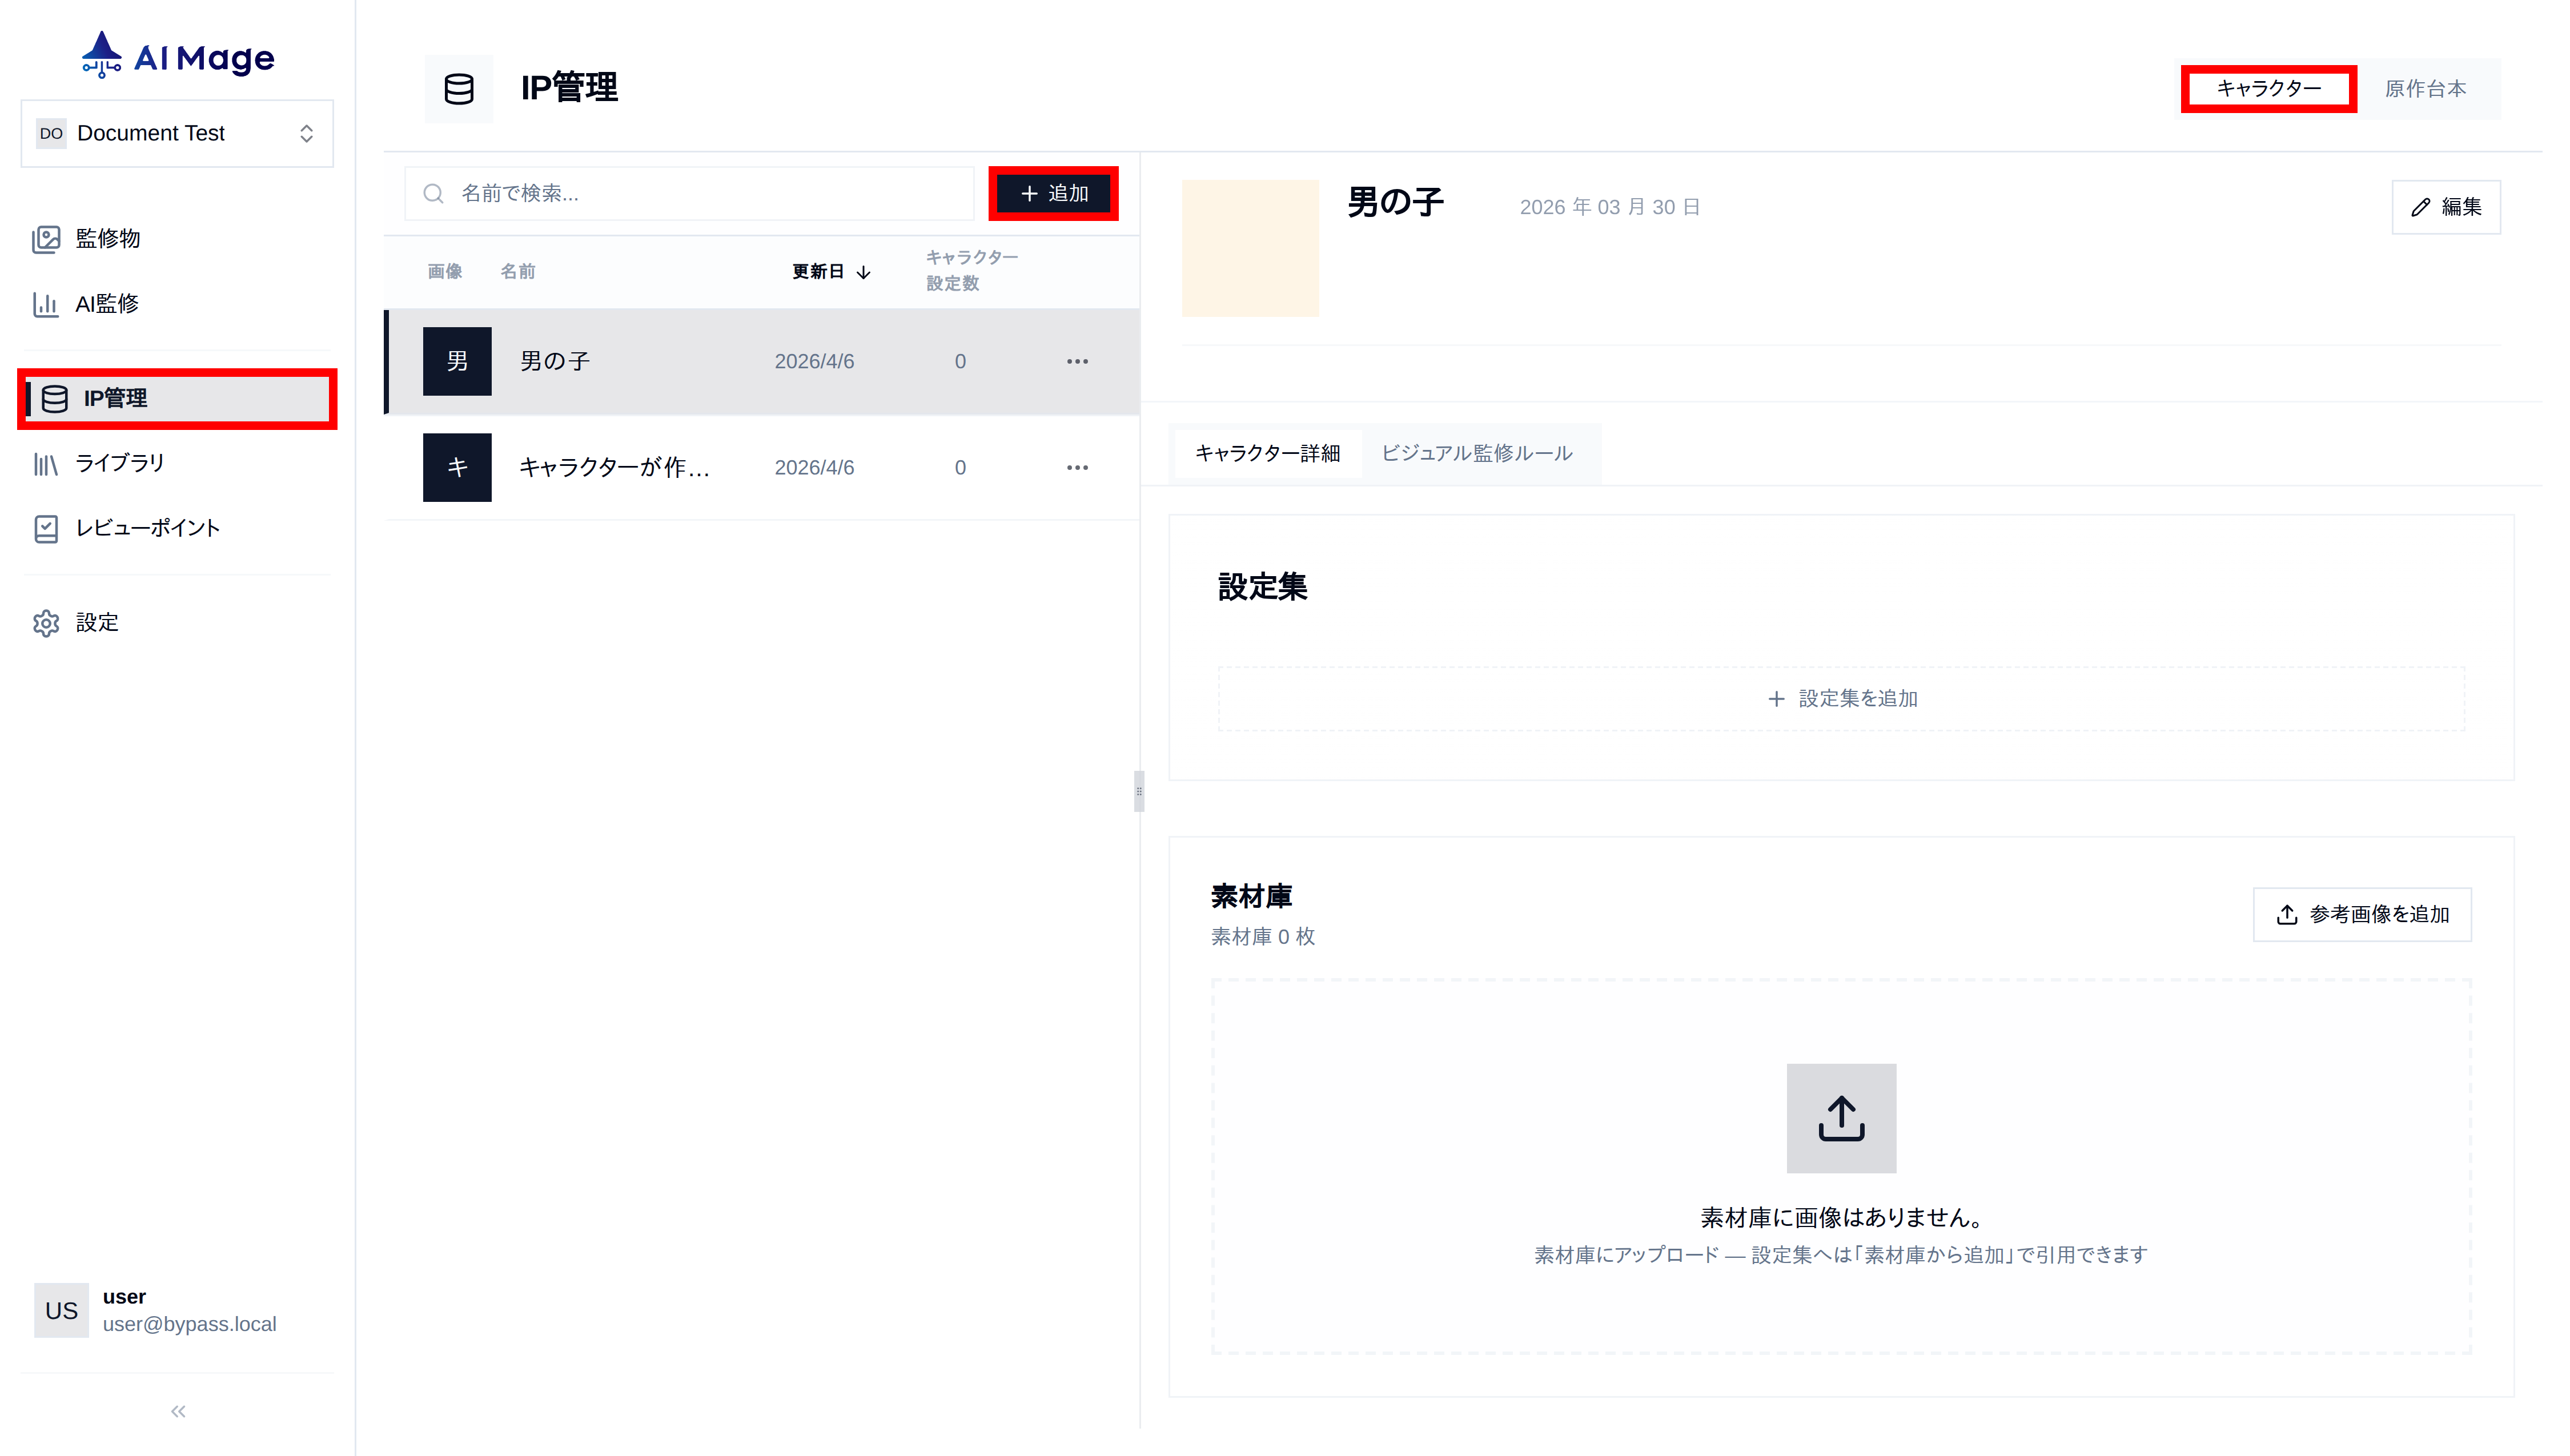The width and height of the screenshot is (2570, 1456).
Task: Open 監修物 in the sidebar
Action: [177, 238]
